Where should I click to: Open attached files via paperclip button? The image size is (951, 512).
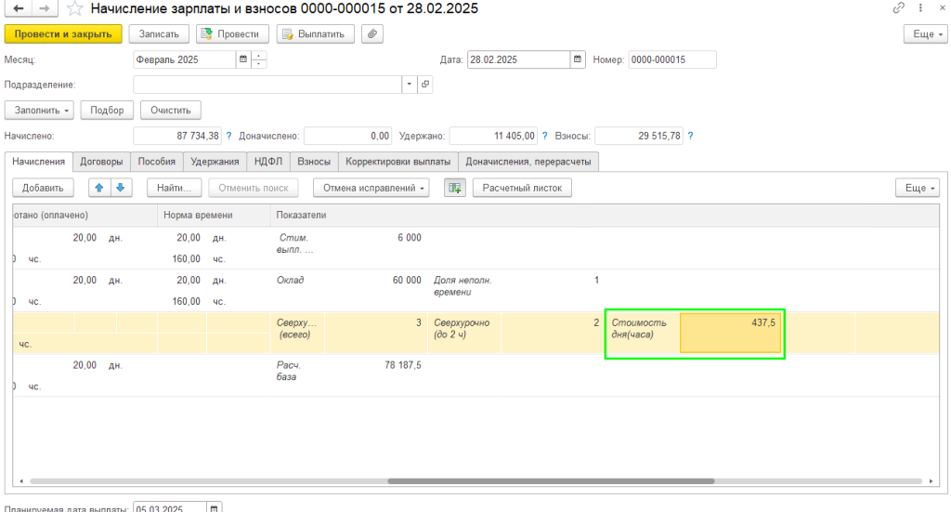point(372,34)
